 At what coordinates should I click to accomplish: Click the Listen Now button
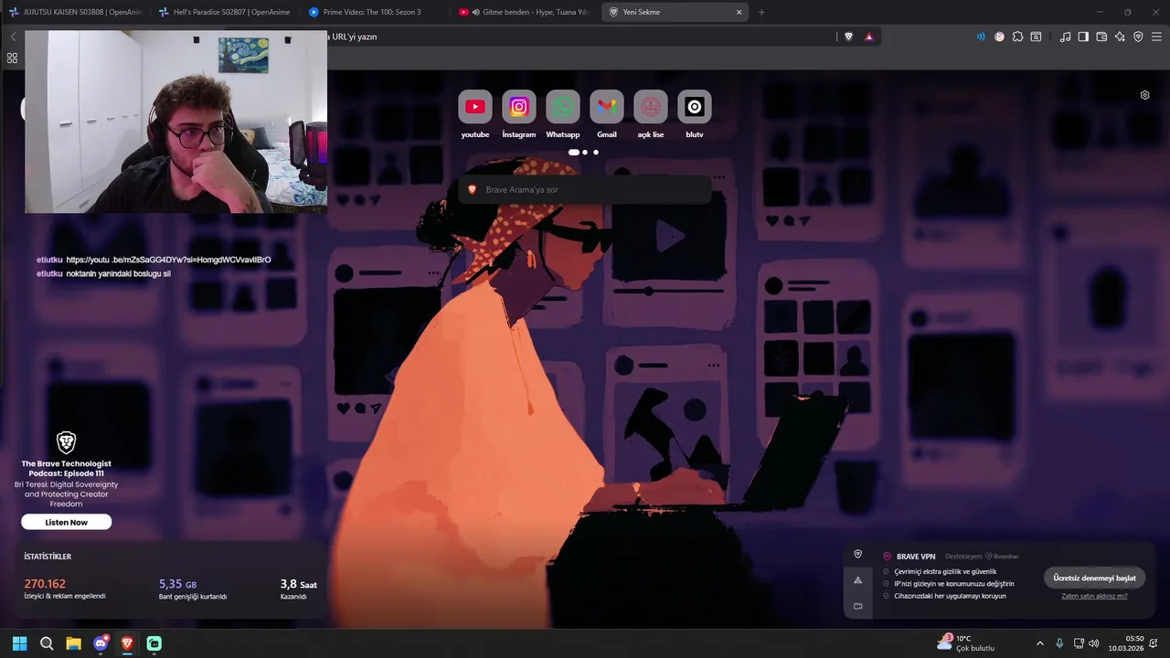tap(67, 522)
